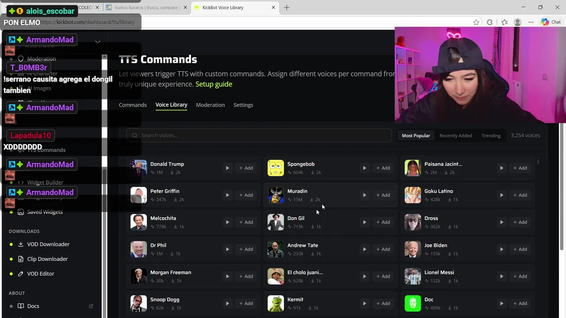Play Peter Griffin voice preview
Screen dimensions: 566x318
click(227, 195)
